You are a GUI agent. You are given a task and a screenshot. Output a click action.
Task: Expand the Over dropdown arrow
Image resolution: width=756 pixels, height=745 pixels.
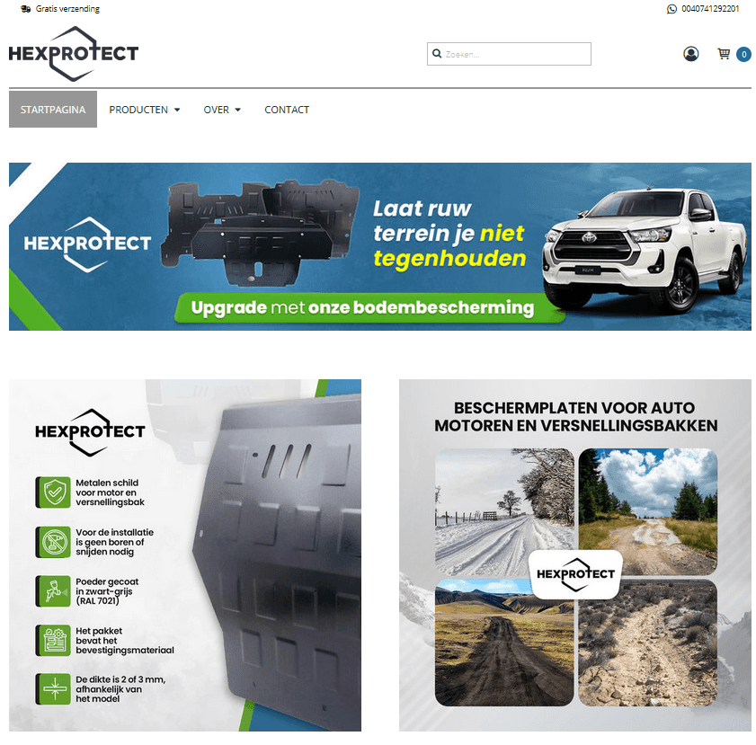[x=237, y=110]
